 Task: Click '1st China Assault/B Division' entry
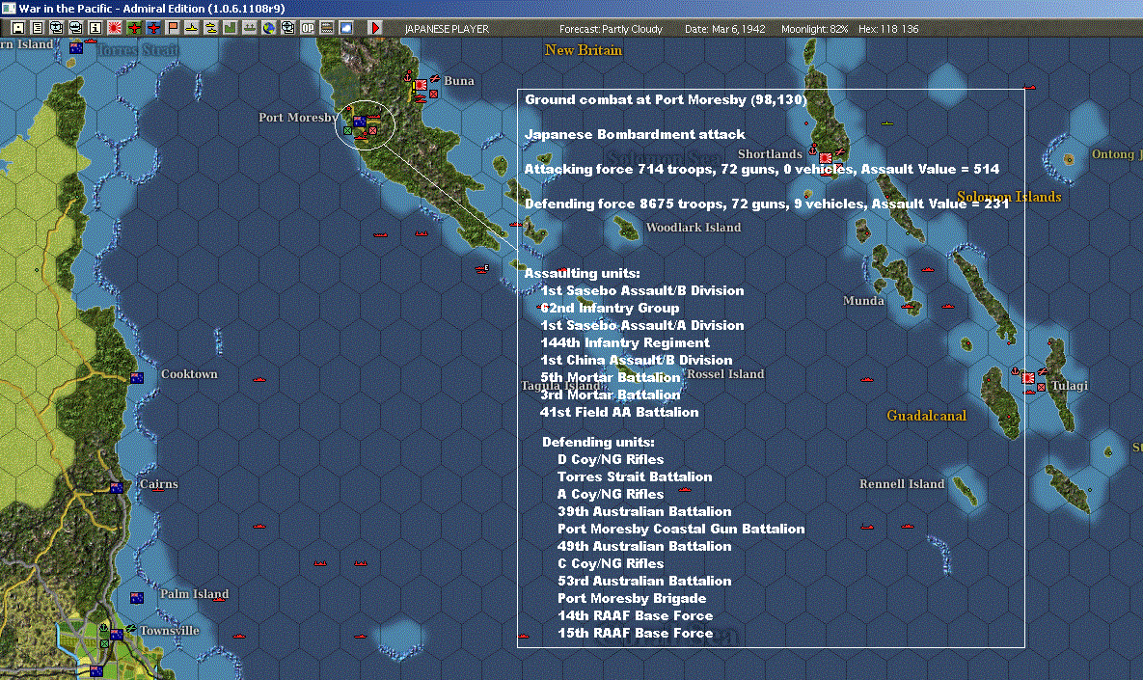tap(637, 360)
